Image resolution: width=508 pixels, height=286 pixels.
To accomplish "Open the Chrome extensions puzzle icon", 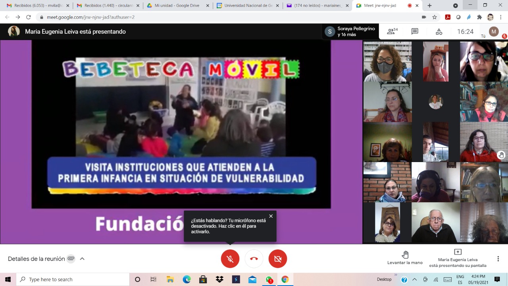I will 479,17.
